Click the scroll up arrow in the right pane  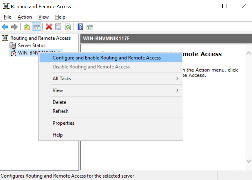coord(249,53)
